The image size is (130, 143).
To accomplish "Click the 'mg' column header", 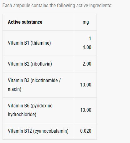I will (x=86, y=22).
